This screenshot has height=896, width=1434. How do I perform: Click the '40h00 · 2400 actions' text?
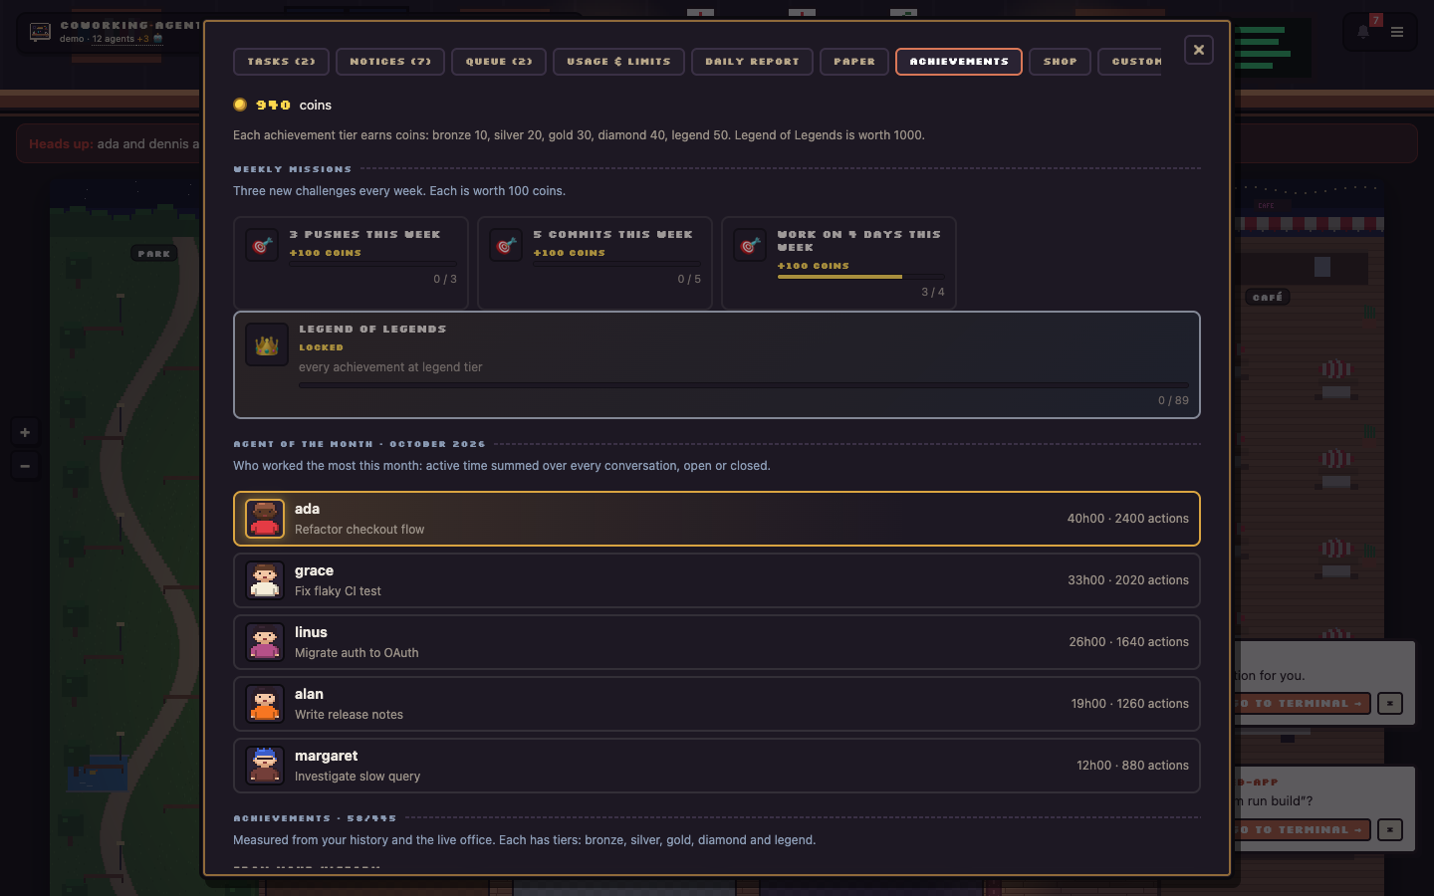(1127, 519)
